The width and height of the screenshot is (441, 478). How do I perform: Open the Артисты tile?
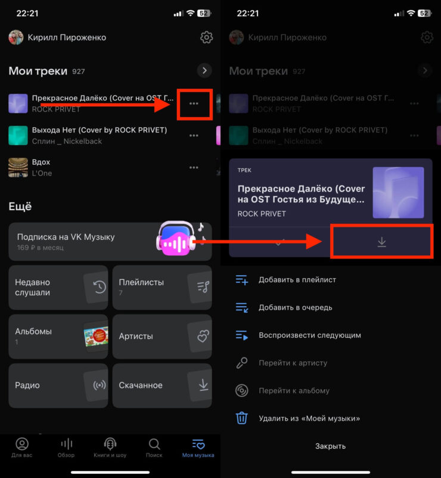pyautogui.click(x=162, y=336)
